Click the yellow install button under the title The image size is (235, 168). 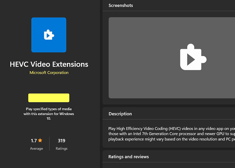point(49,98)
